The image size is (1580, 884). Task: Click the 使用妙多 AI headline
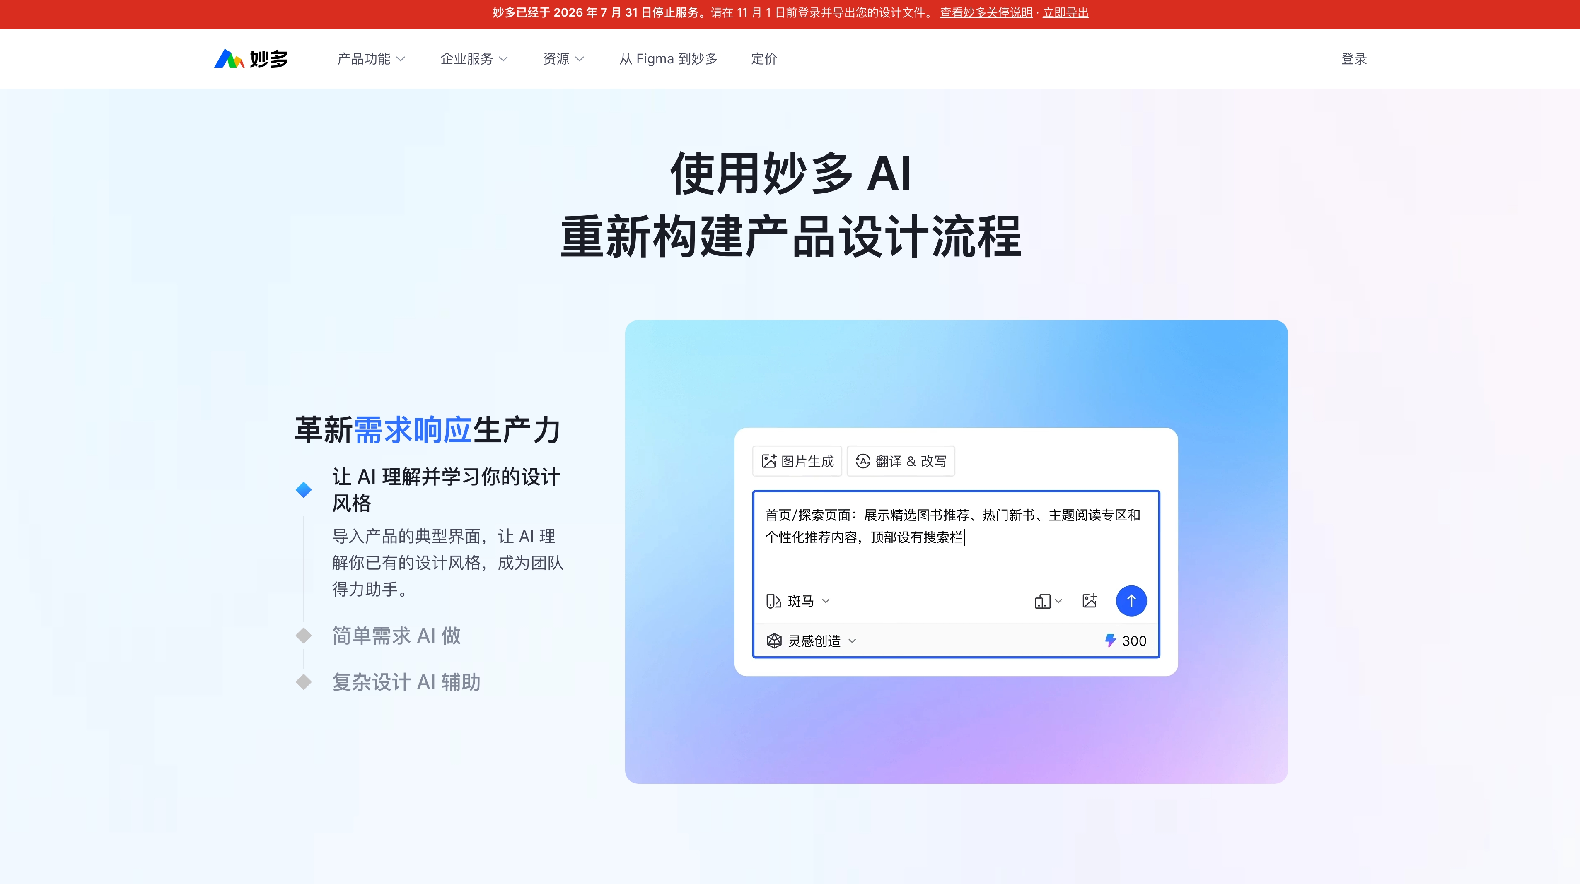click(x=790, y=173)
